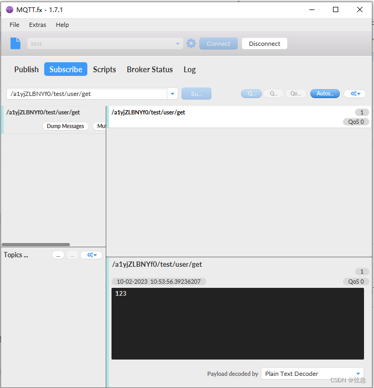Click the new connection profile file icon

pos(15,43)
